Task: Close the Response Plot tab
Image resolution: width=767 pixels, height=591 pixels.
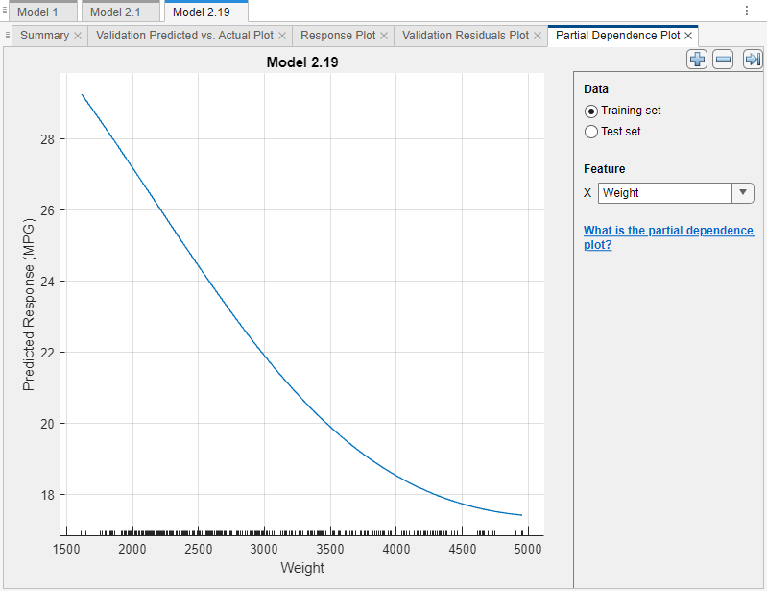Action: point(384,36)
